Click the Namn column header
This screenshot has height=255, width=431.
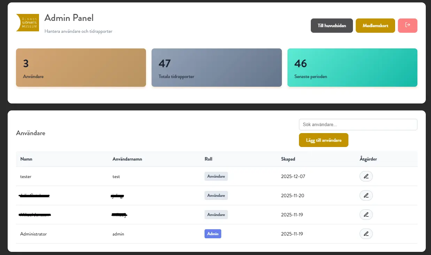click(x=26, y=159)
